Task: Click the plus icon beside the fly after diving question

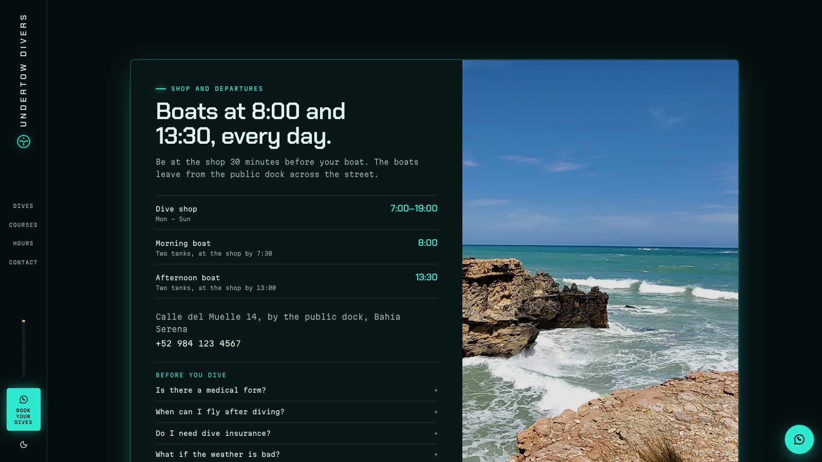Action: pyautogui.click(x=436, y=412)
